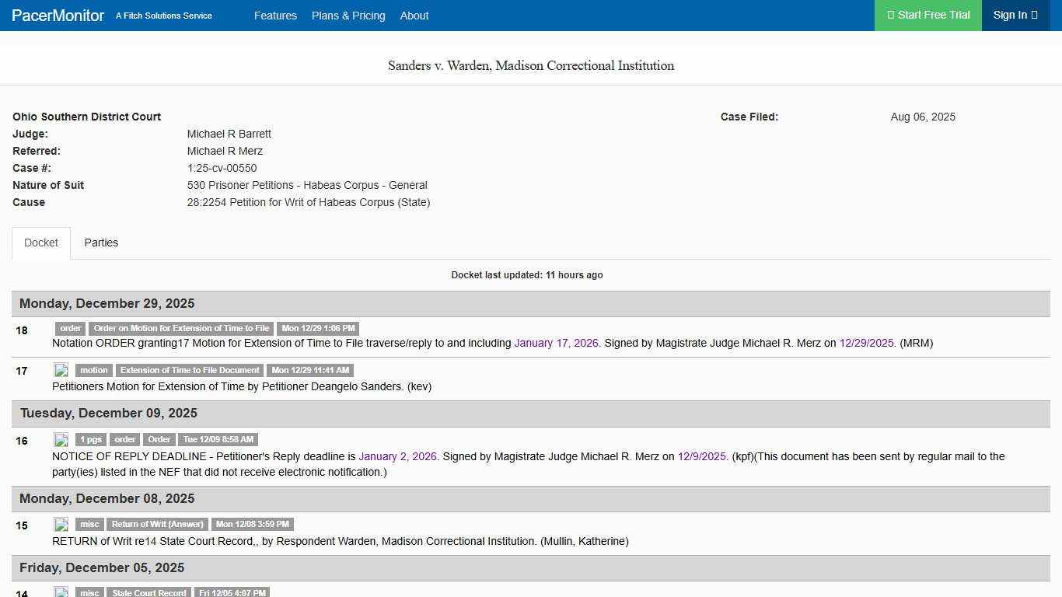Go to Plans & Pricing page
Image resolution: width=1062 pixels, height=597 pixels.
(348, 16)
